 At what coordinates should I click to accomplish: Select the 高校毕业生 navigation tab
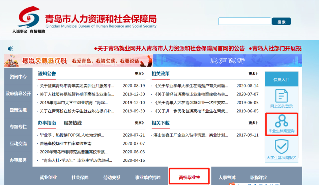[190, 177]
